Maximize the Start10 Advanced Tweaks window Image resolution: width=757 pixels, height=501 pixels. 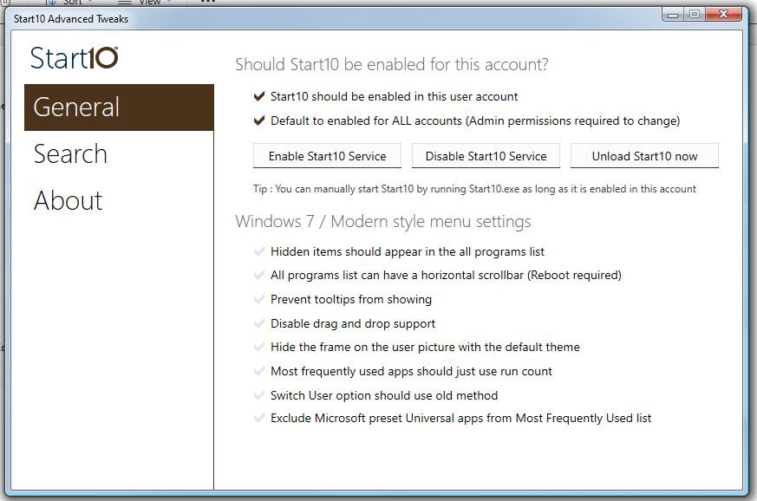[695, 15]
